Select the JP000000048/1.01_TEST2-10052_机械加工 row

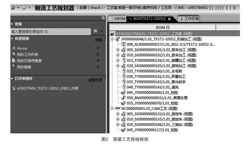click(161, 39)
